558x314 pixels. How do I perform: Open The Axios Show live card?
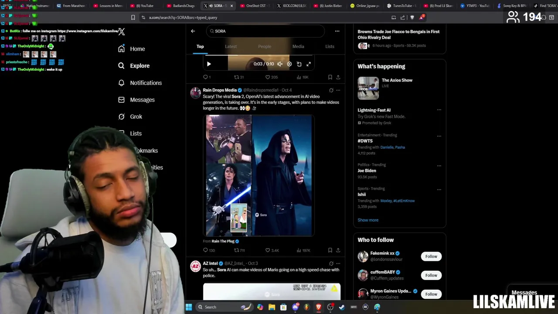pyautogui.click(x=399, y=88)
